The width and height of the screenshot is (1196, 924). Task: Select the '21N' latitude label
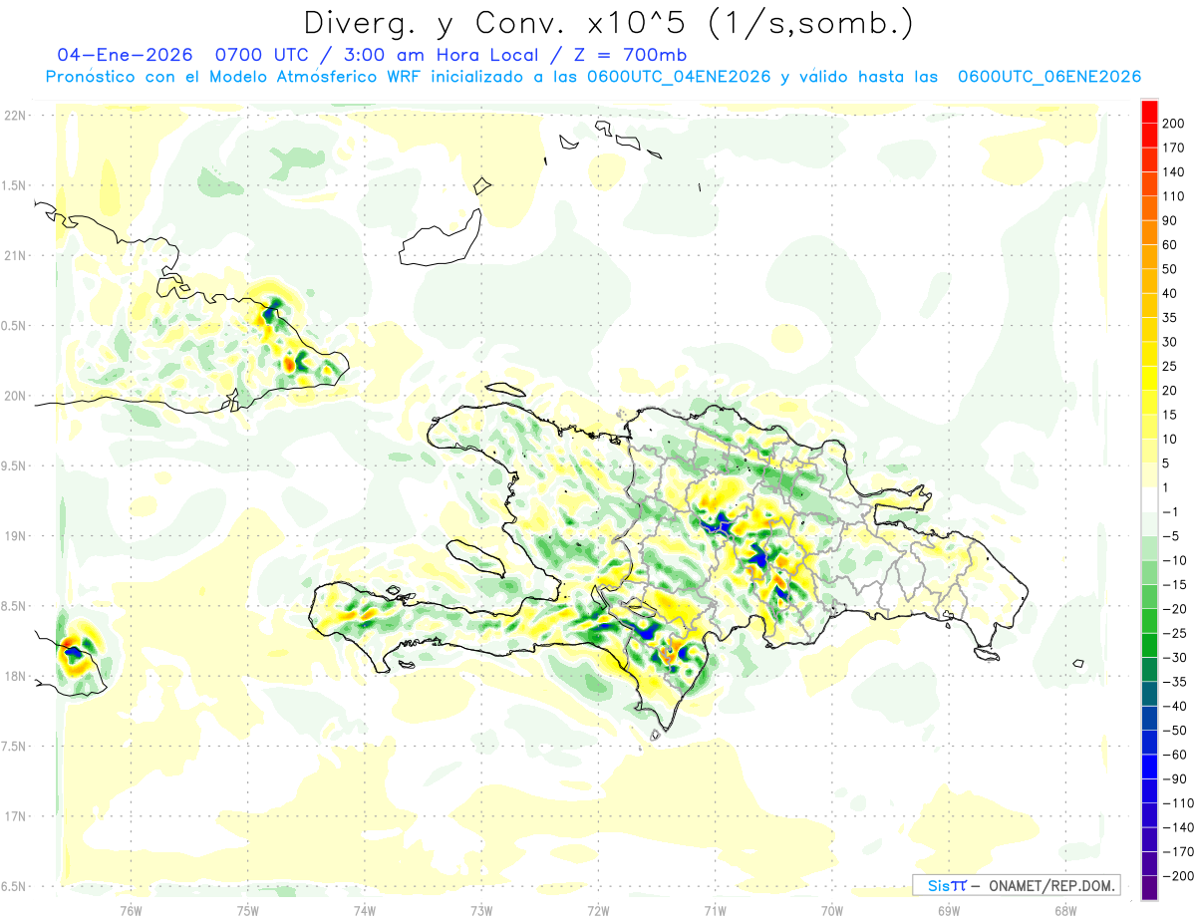tap(15, 256)
